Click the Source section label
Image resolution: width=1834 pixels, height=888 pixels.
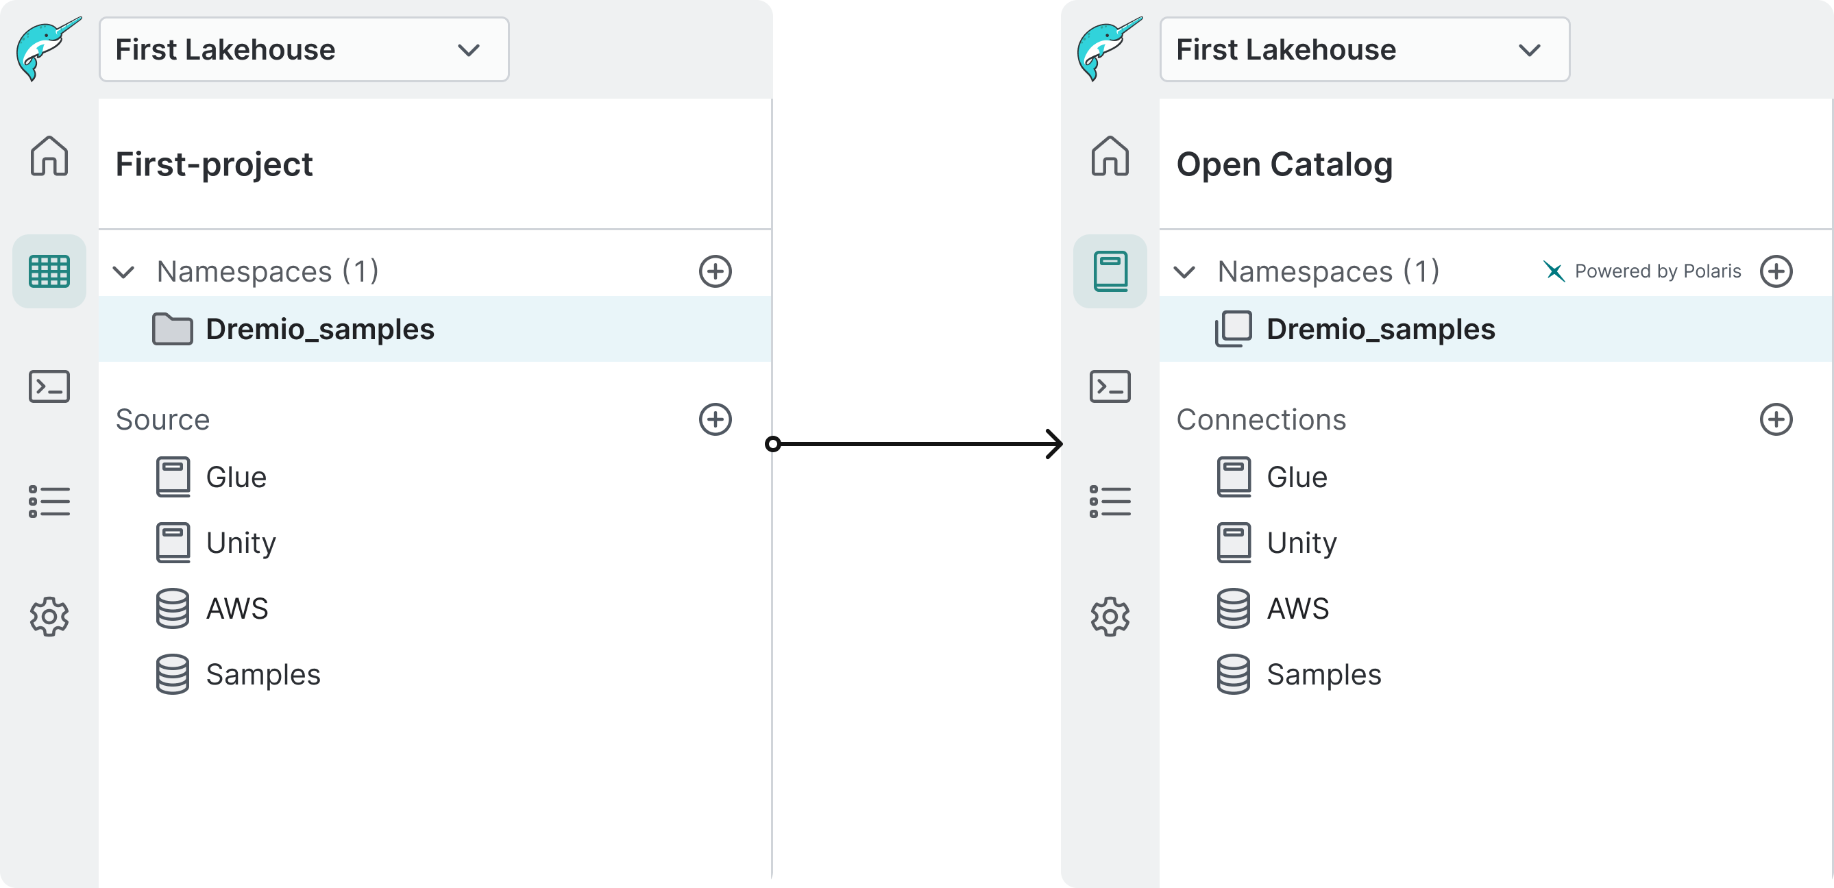[x=162, y=420]
